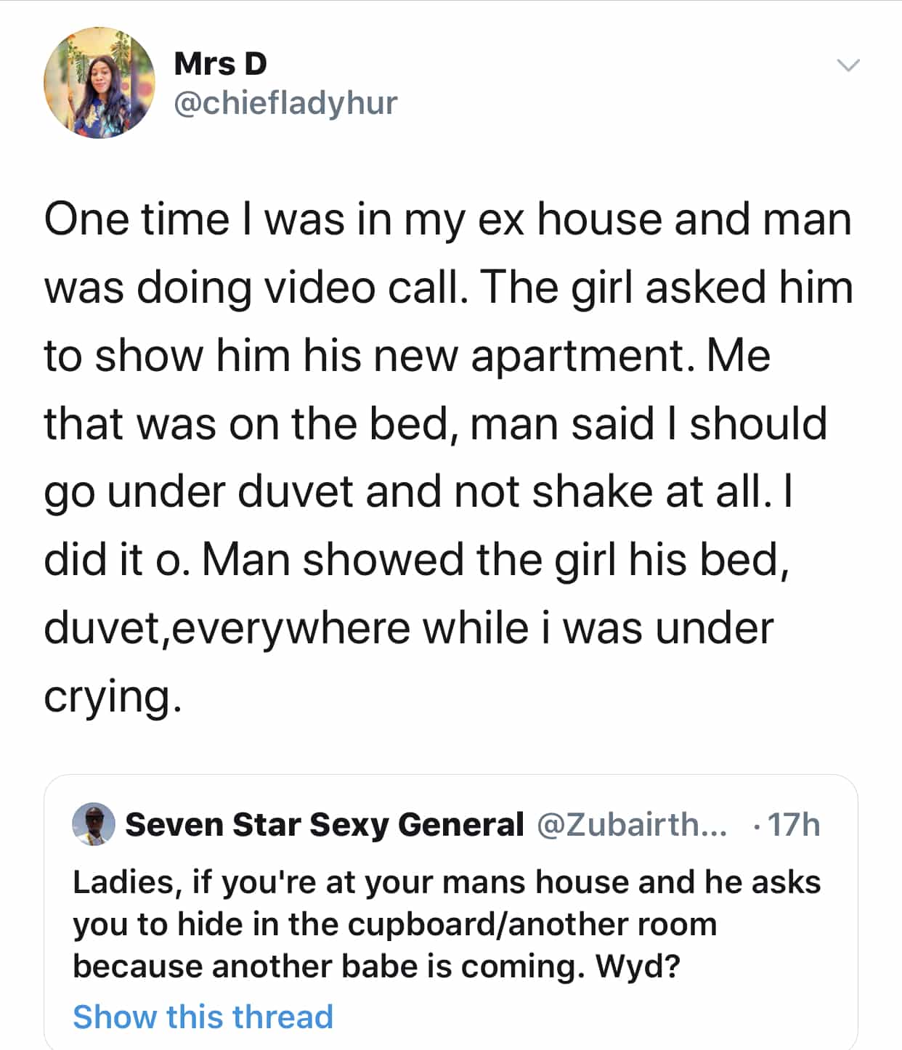The image size is (902, 1050).
Task: Tap the line ending with 'Wyd?'
Action: 376,966
